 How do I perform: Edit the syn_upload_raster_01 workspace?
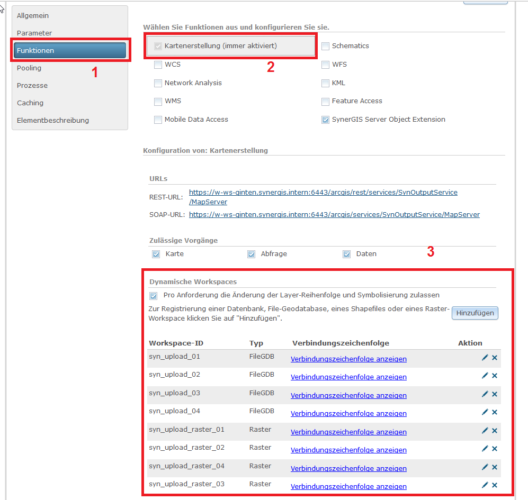[x=485, y=431]
